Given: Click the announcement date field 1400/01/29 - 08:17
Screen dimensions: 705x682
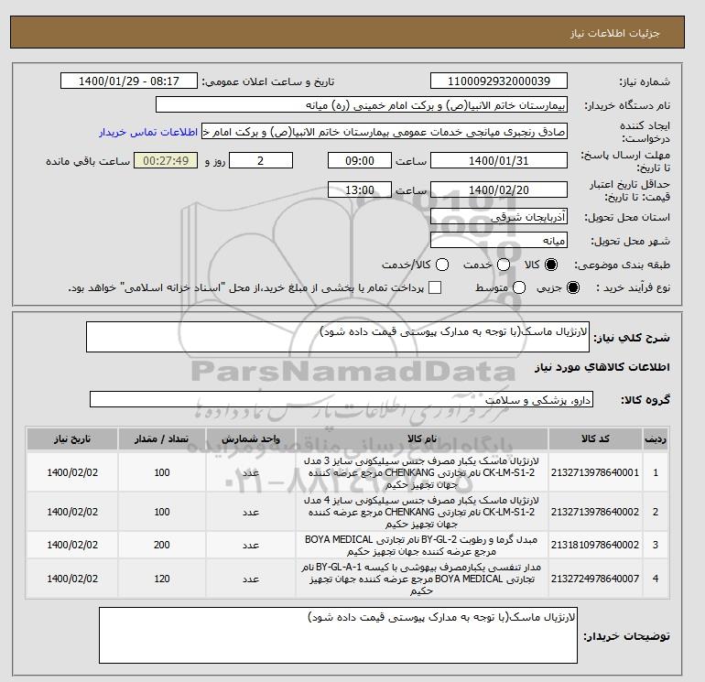Looking at the screenshot, I should pyautogui.click(x=128, y=81).
